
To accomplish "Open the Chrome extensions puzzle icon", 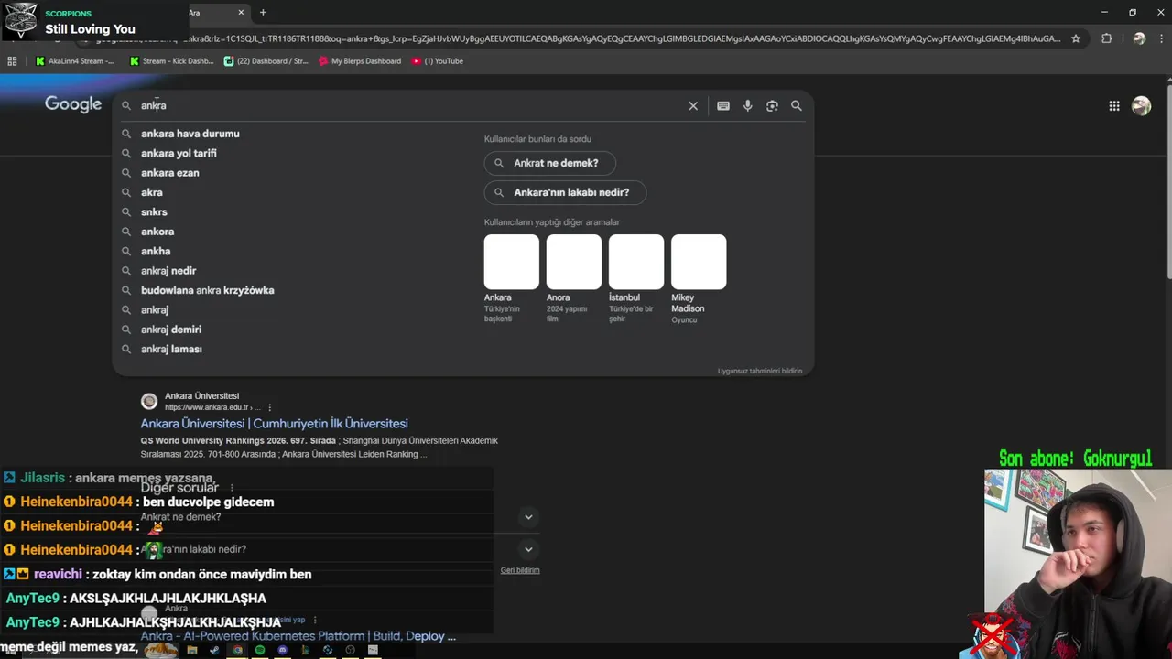I will [1107, 38].
